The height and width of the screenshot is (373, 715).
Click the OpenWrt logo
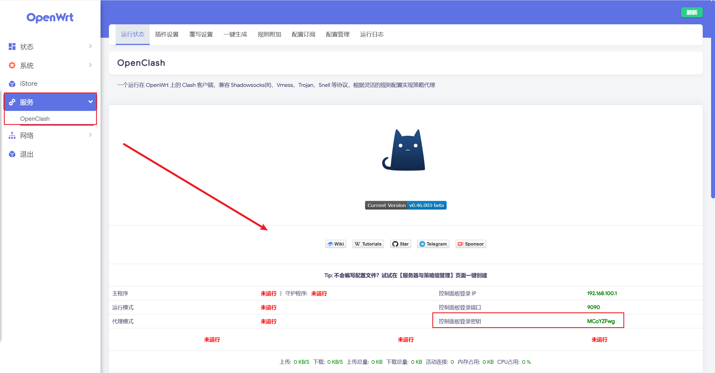[50, 17]
